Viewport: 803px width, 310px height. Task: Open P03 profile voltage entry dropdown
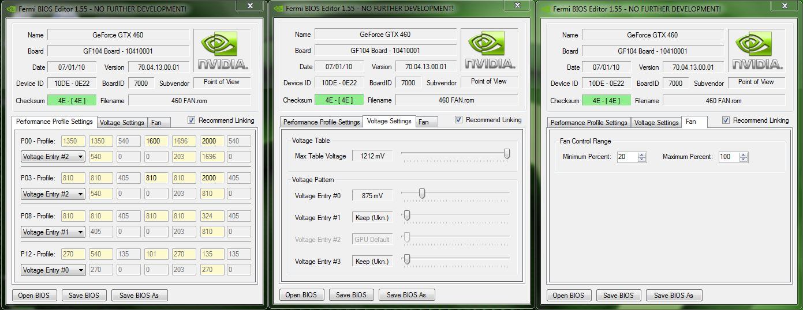coord(53,194)
